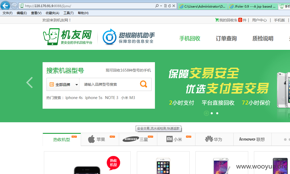
Task: Click the banner iPhone image
Action: tap(283, 91)
